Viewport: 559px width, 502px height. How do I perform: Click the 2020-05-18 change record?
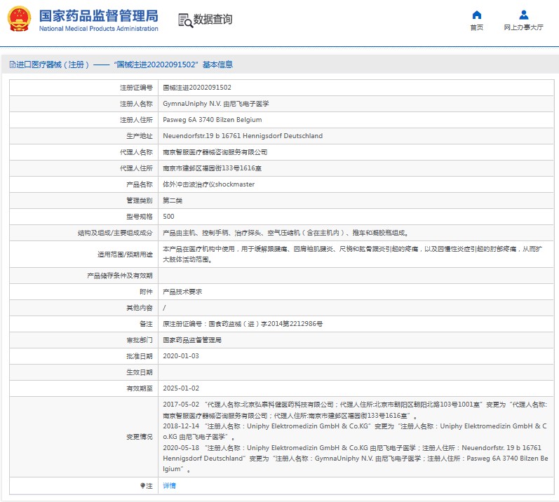(x=356, y=458)
